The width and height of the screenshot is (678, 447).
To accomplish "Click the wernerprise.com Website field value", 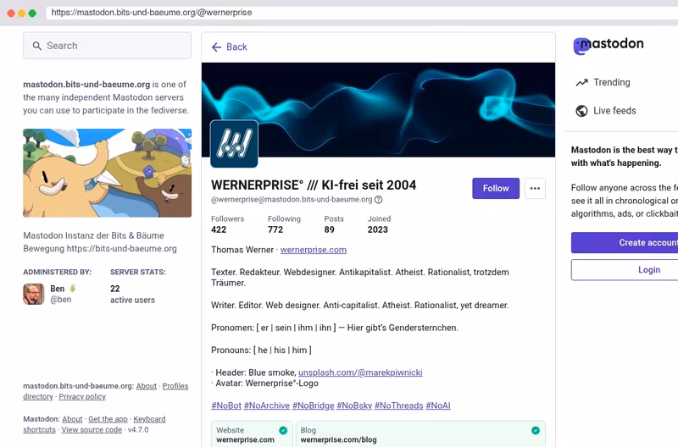I will 245,439.
